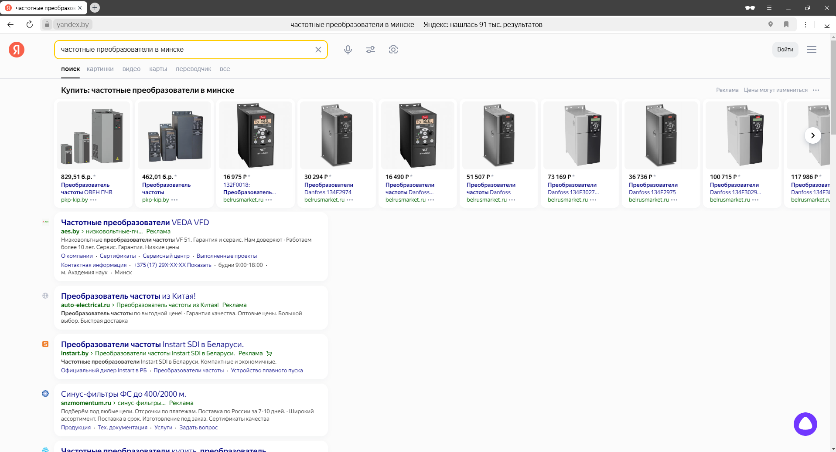This screenshot has height=452, width=836.
Task: Switch to the переводчик tab
Action: tap(193, 69)
